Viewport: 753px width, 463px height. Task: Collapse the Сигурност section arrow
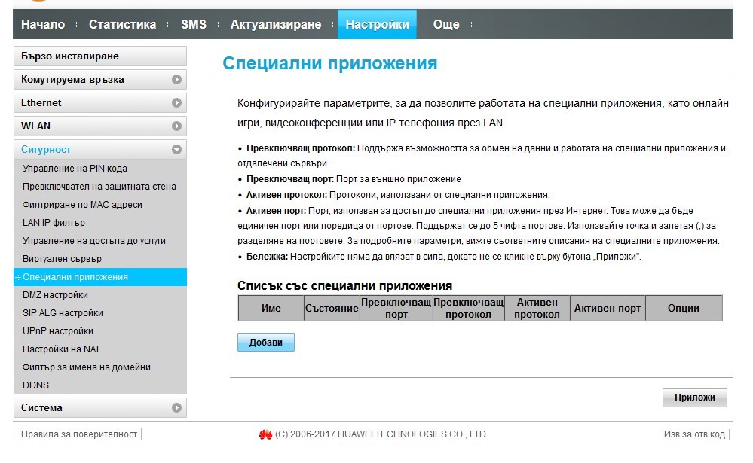point(176,150)
